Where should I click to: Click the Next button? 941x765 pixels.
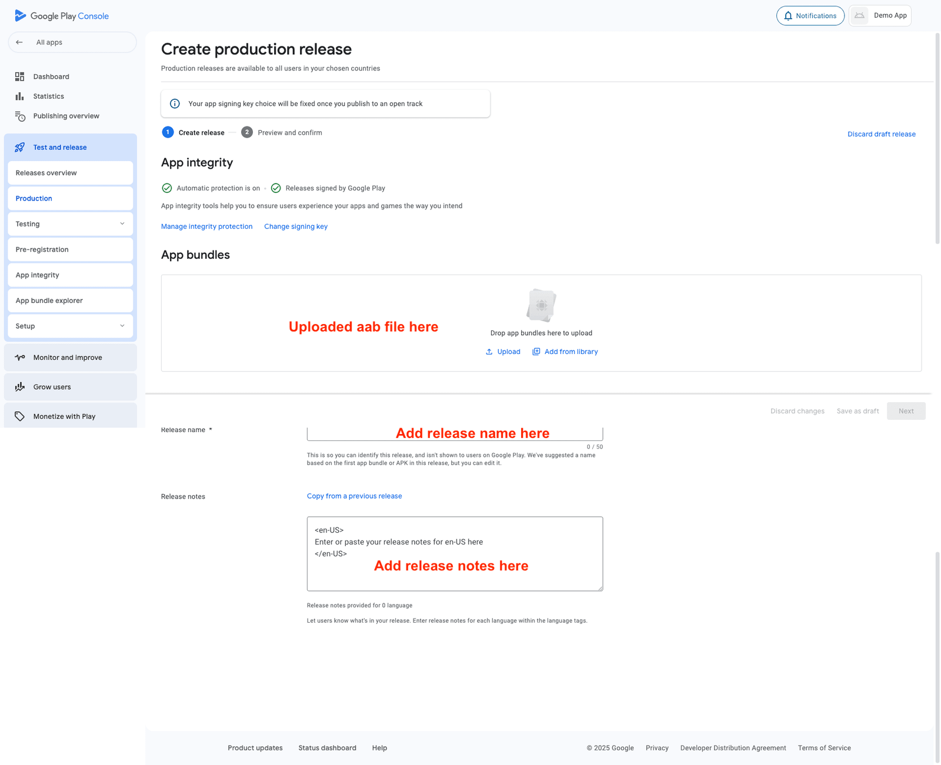(906, 411)
